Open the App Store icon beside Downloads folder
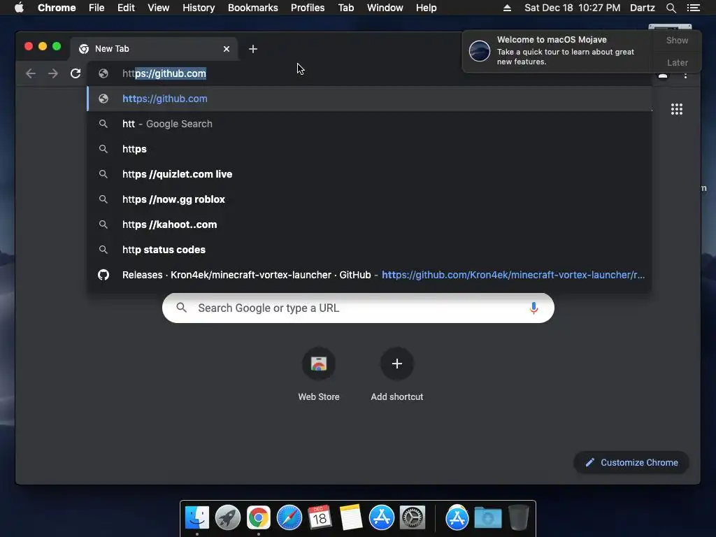This screenshot has width=716, height=537. [457, 518]
